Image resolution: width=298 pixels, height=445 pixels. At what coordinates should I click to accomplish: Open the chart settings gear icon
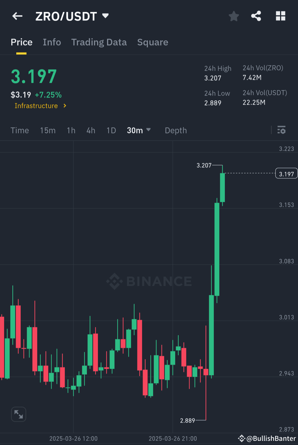click(x=281, y=130)
